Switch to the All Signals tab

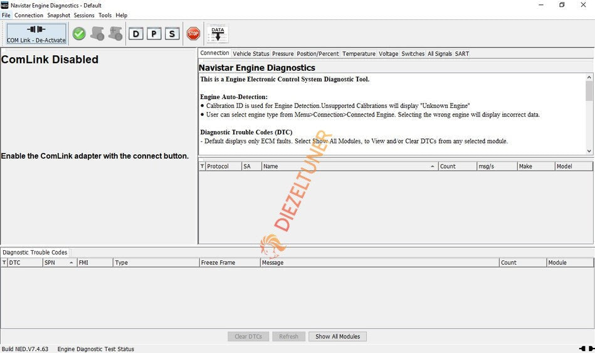click(x=440, y=54)
